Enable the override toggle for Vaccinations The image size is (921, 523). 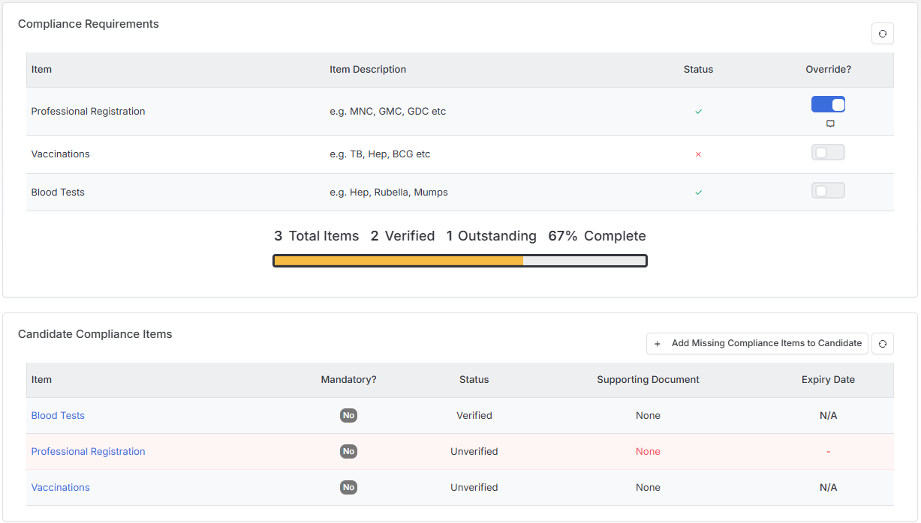point(828,153)
